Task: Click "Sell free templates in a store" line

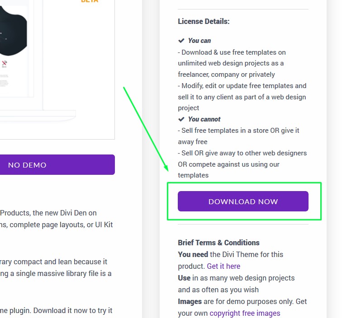Action: [238, 131]
